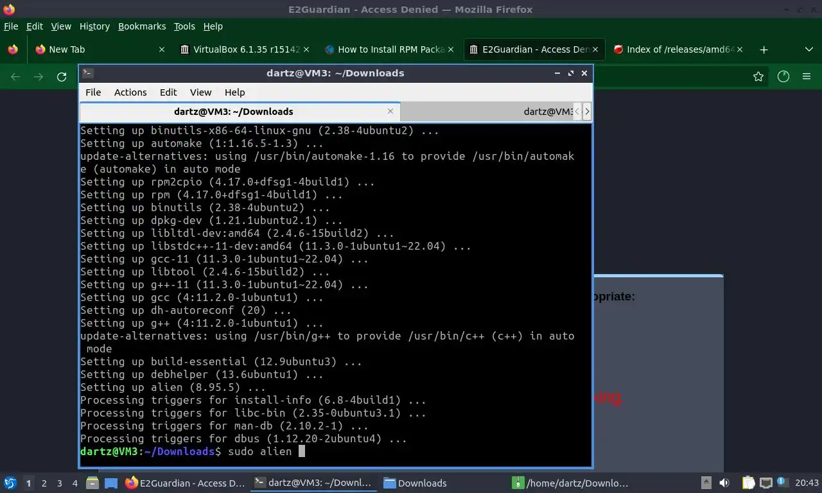Viewport: 822px width, 493px height.
Task: Close the VirtualBox 6.1.35 tab
Action: point(306,49)
